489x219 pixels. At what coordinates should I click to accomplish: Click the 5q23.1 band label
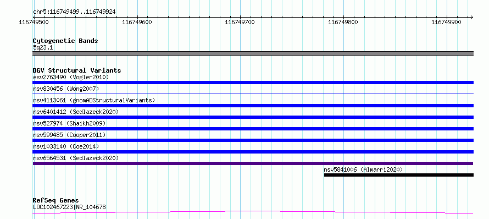[x=43, y=47]
